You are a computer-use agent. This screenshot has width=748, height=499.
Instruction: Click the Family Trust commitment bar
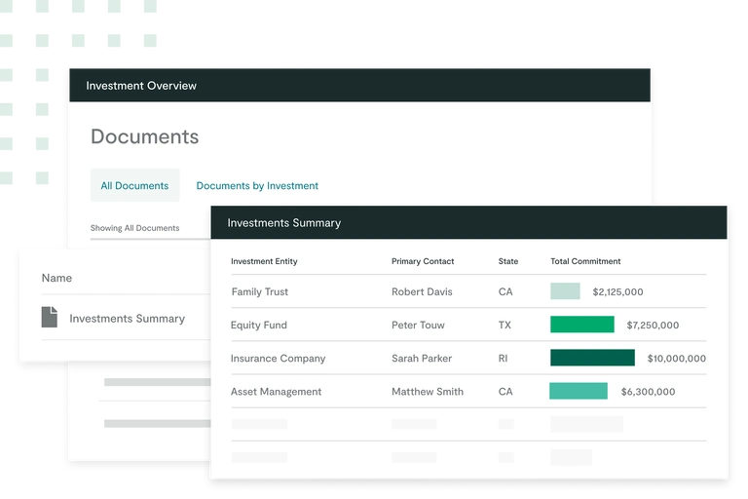coord(565,291)
